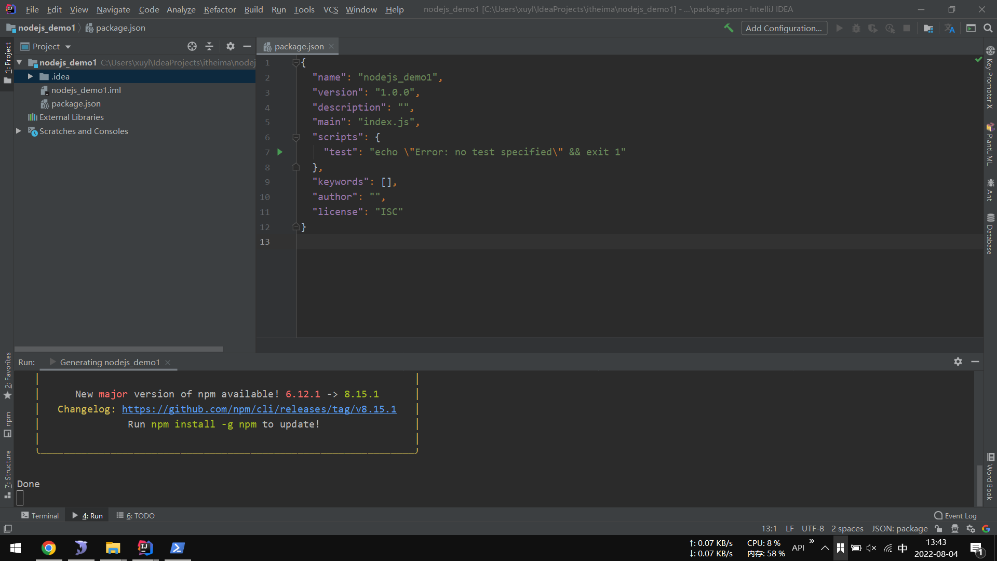This screenshot has width=997, height=561.
Task: Click the read-only lock status icon
Action: click(x=939, y=529)
